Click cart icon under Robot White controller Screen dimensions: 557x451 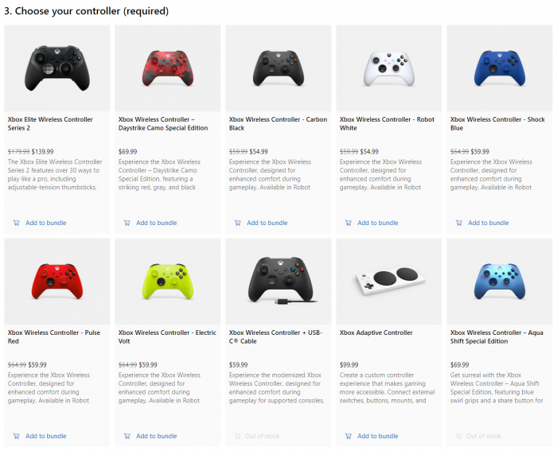pyautogui.click(x=348, y=223)
